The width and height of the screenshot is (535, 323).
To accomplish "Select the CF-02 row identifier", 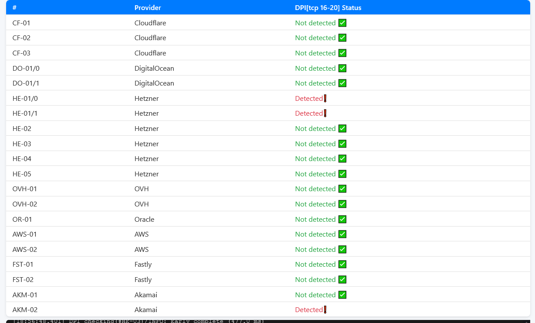I will [x=21, y=38].
